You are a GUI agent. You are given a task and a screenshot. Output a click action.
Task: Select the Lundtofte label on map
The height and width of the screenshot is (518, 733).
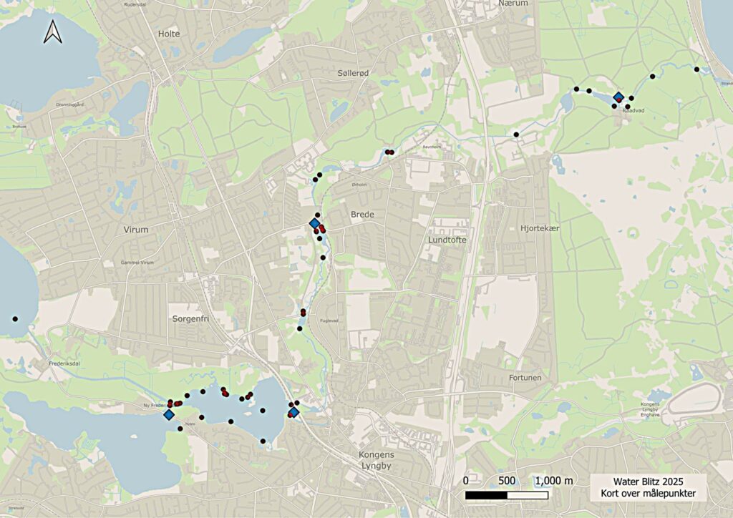click(447, 240)
